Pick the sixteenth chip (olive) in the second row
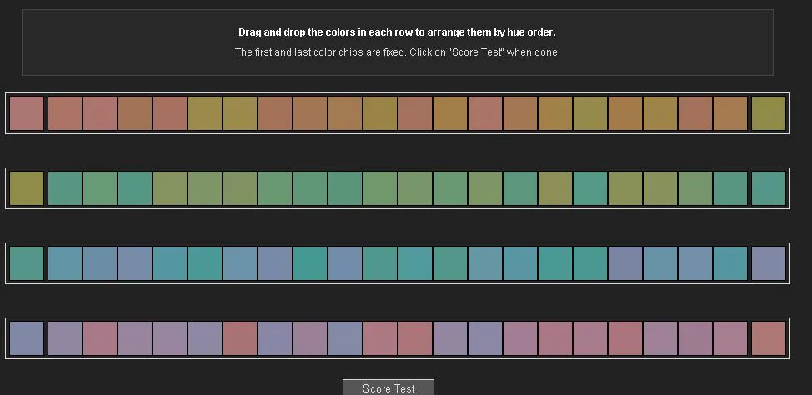Screen dimensions: 812x395 [555, 188]
